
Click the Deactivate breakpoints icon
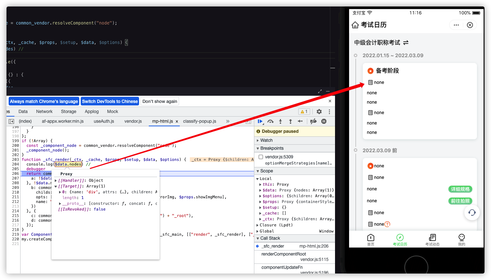(x=313, y=121)
